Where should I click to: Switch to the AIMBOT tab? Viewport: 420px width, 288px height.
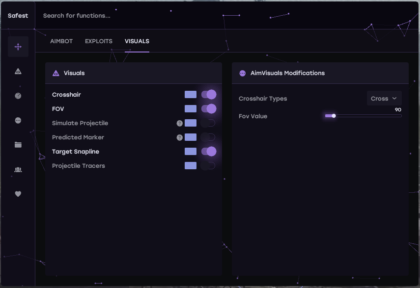pos(61,41)
